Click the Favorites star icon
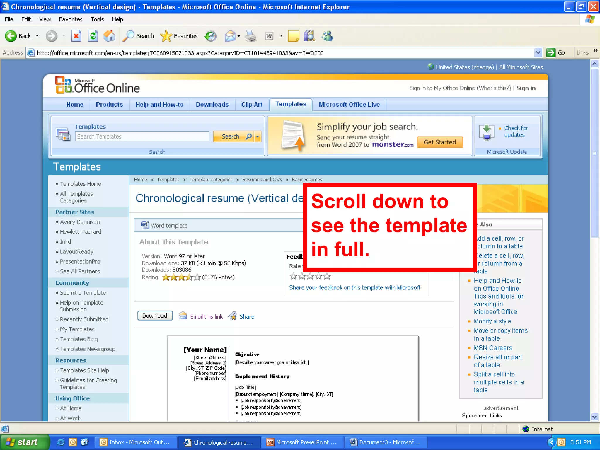This screenshot has width=600, height=450. 166,36
